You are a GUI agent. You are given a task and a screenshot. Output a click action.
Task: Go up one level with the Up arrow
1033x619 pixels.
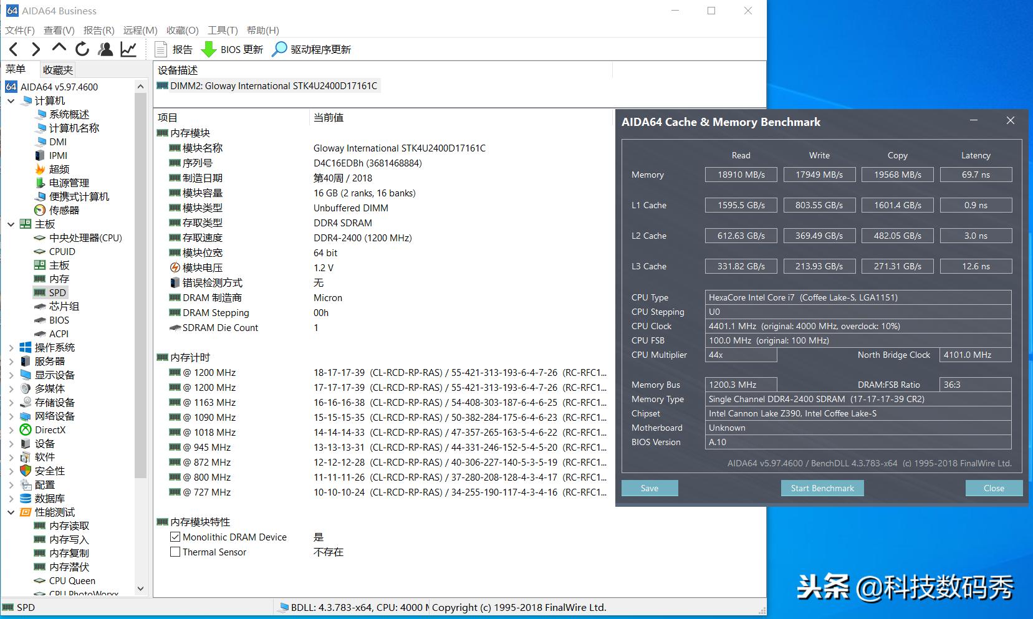point(59,48)
